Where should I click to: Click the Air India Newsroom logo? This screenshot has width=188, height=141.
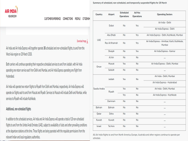pyautogui.click(x=11, y=13)
